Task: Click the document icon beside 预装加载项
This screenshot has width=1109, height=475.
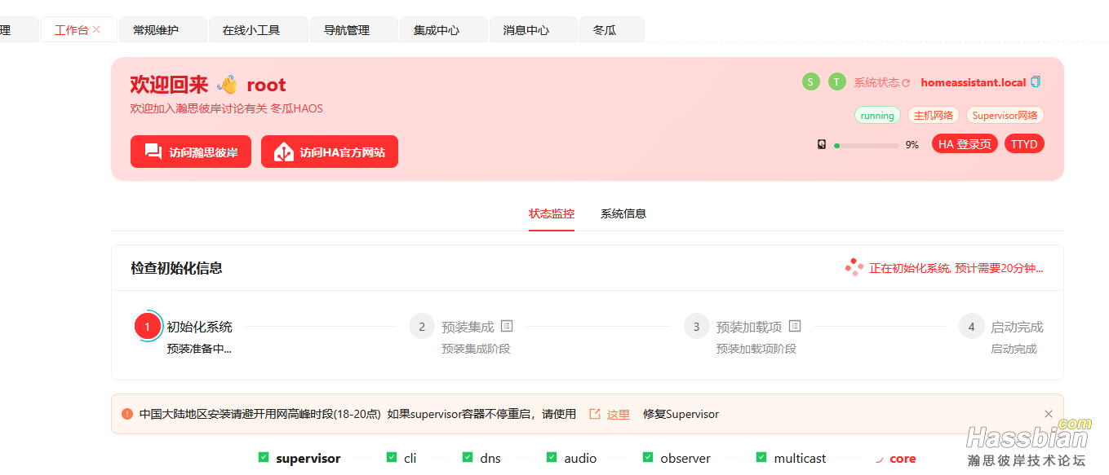Action: pyautogui.click(x=794, y=325)
